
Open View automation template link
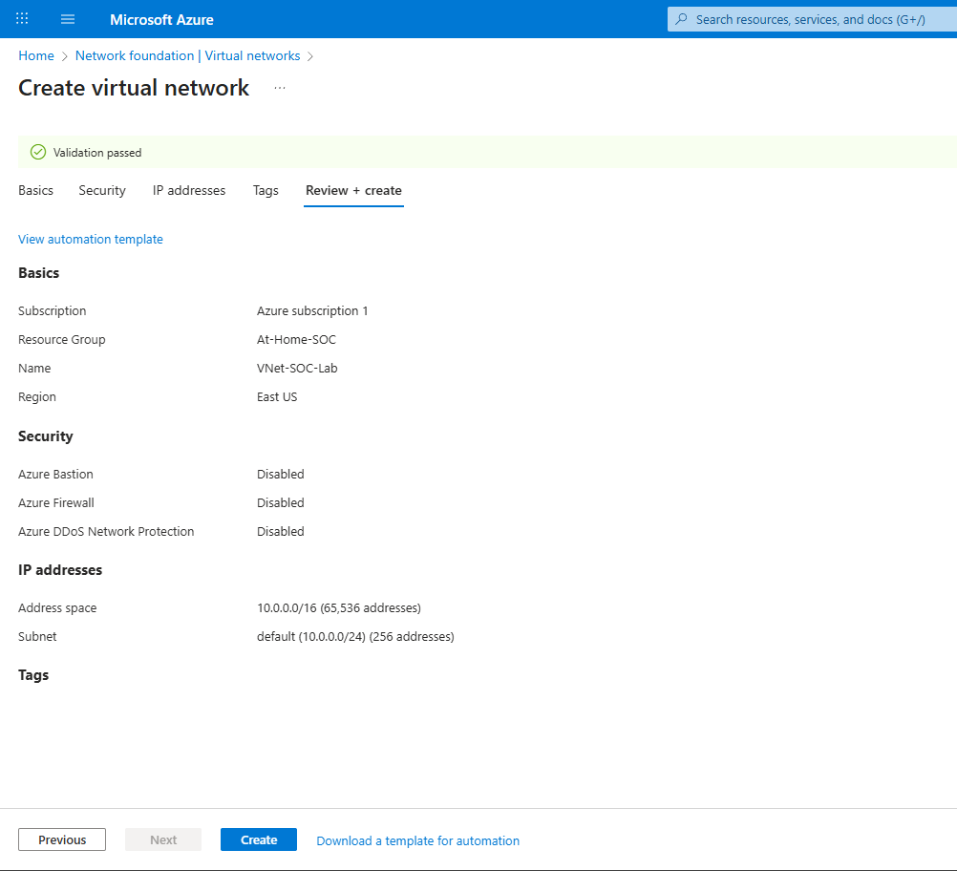click(91, 240)
